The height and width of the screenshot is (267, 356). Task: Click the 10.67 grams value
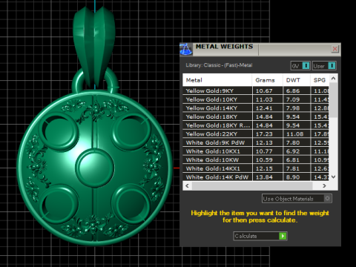(264, 90)
